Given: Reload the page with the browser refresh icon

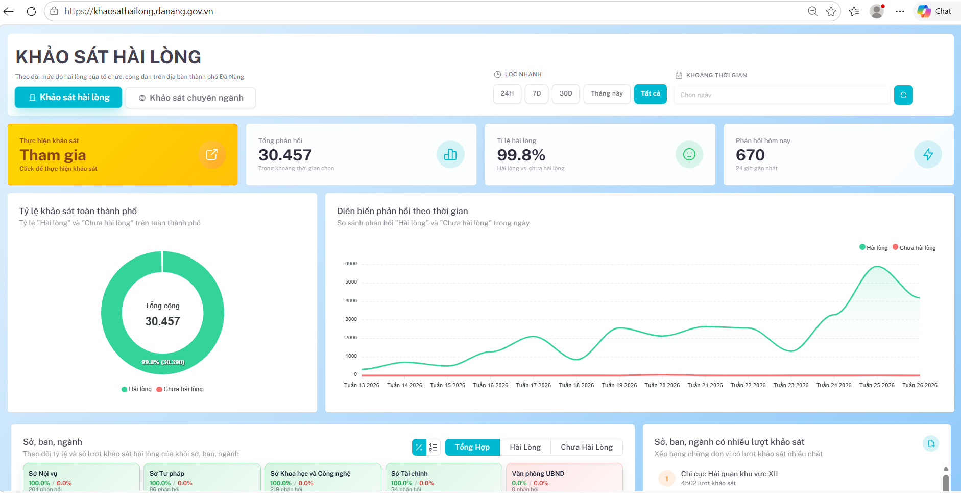Looking at the screenshot, I should (x=31, y=11).
